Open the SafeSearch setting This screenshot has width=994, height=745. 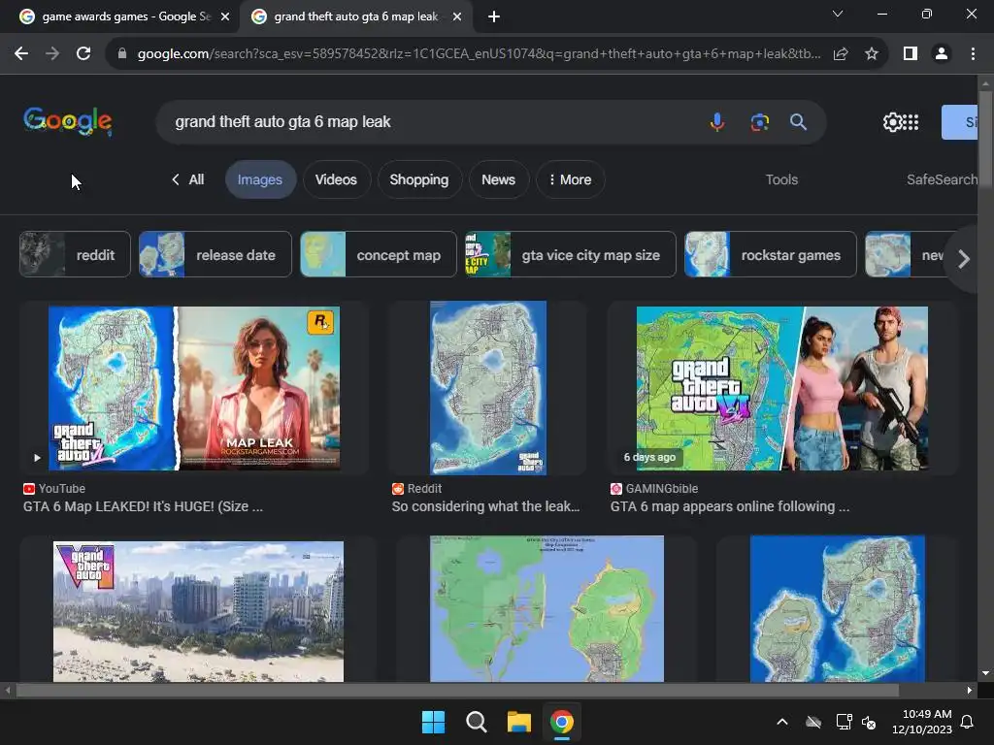[942, 179]
